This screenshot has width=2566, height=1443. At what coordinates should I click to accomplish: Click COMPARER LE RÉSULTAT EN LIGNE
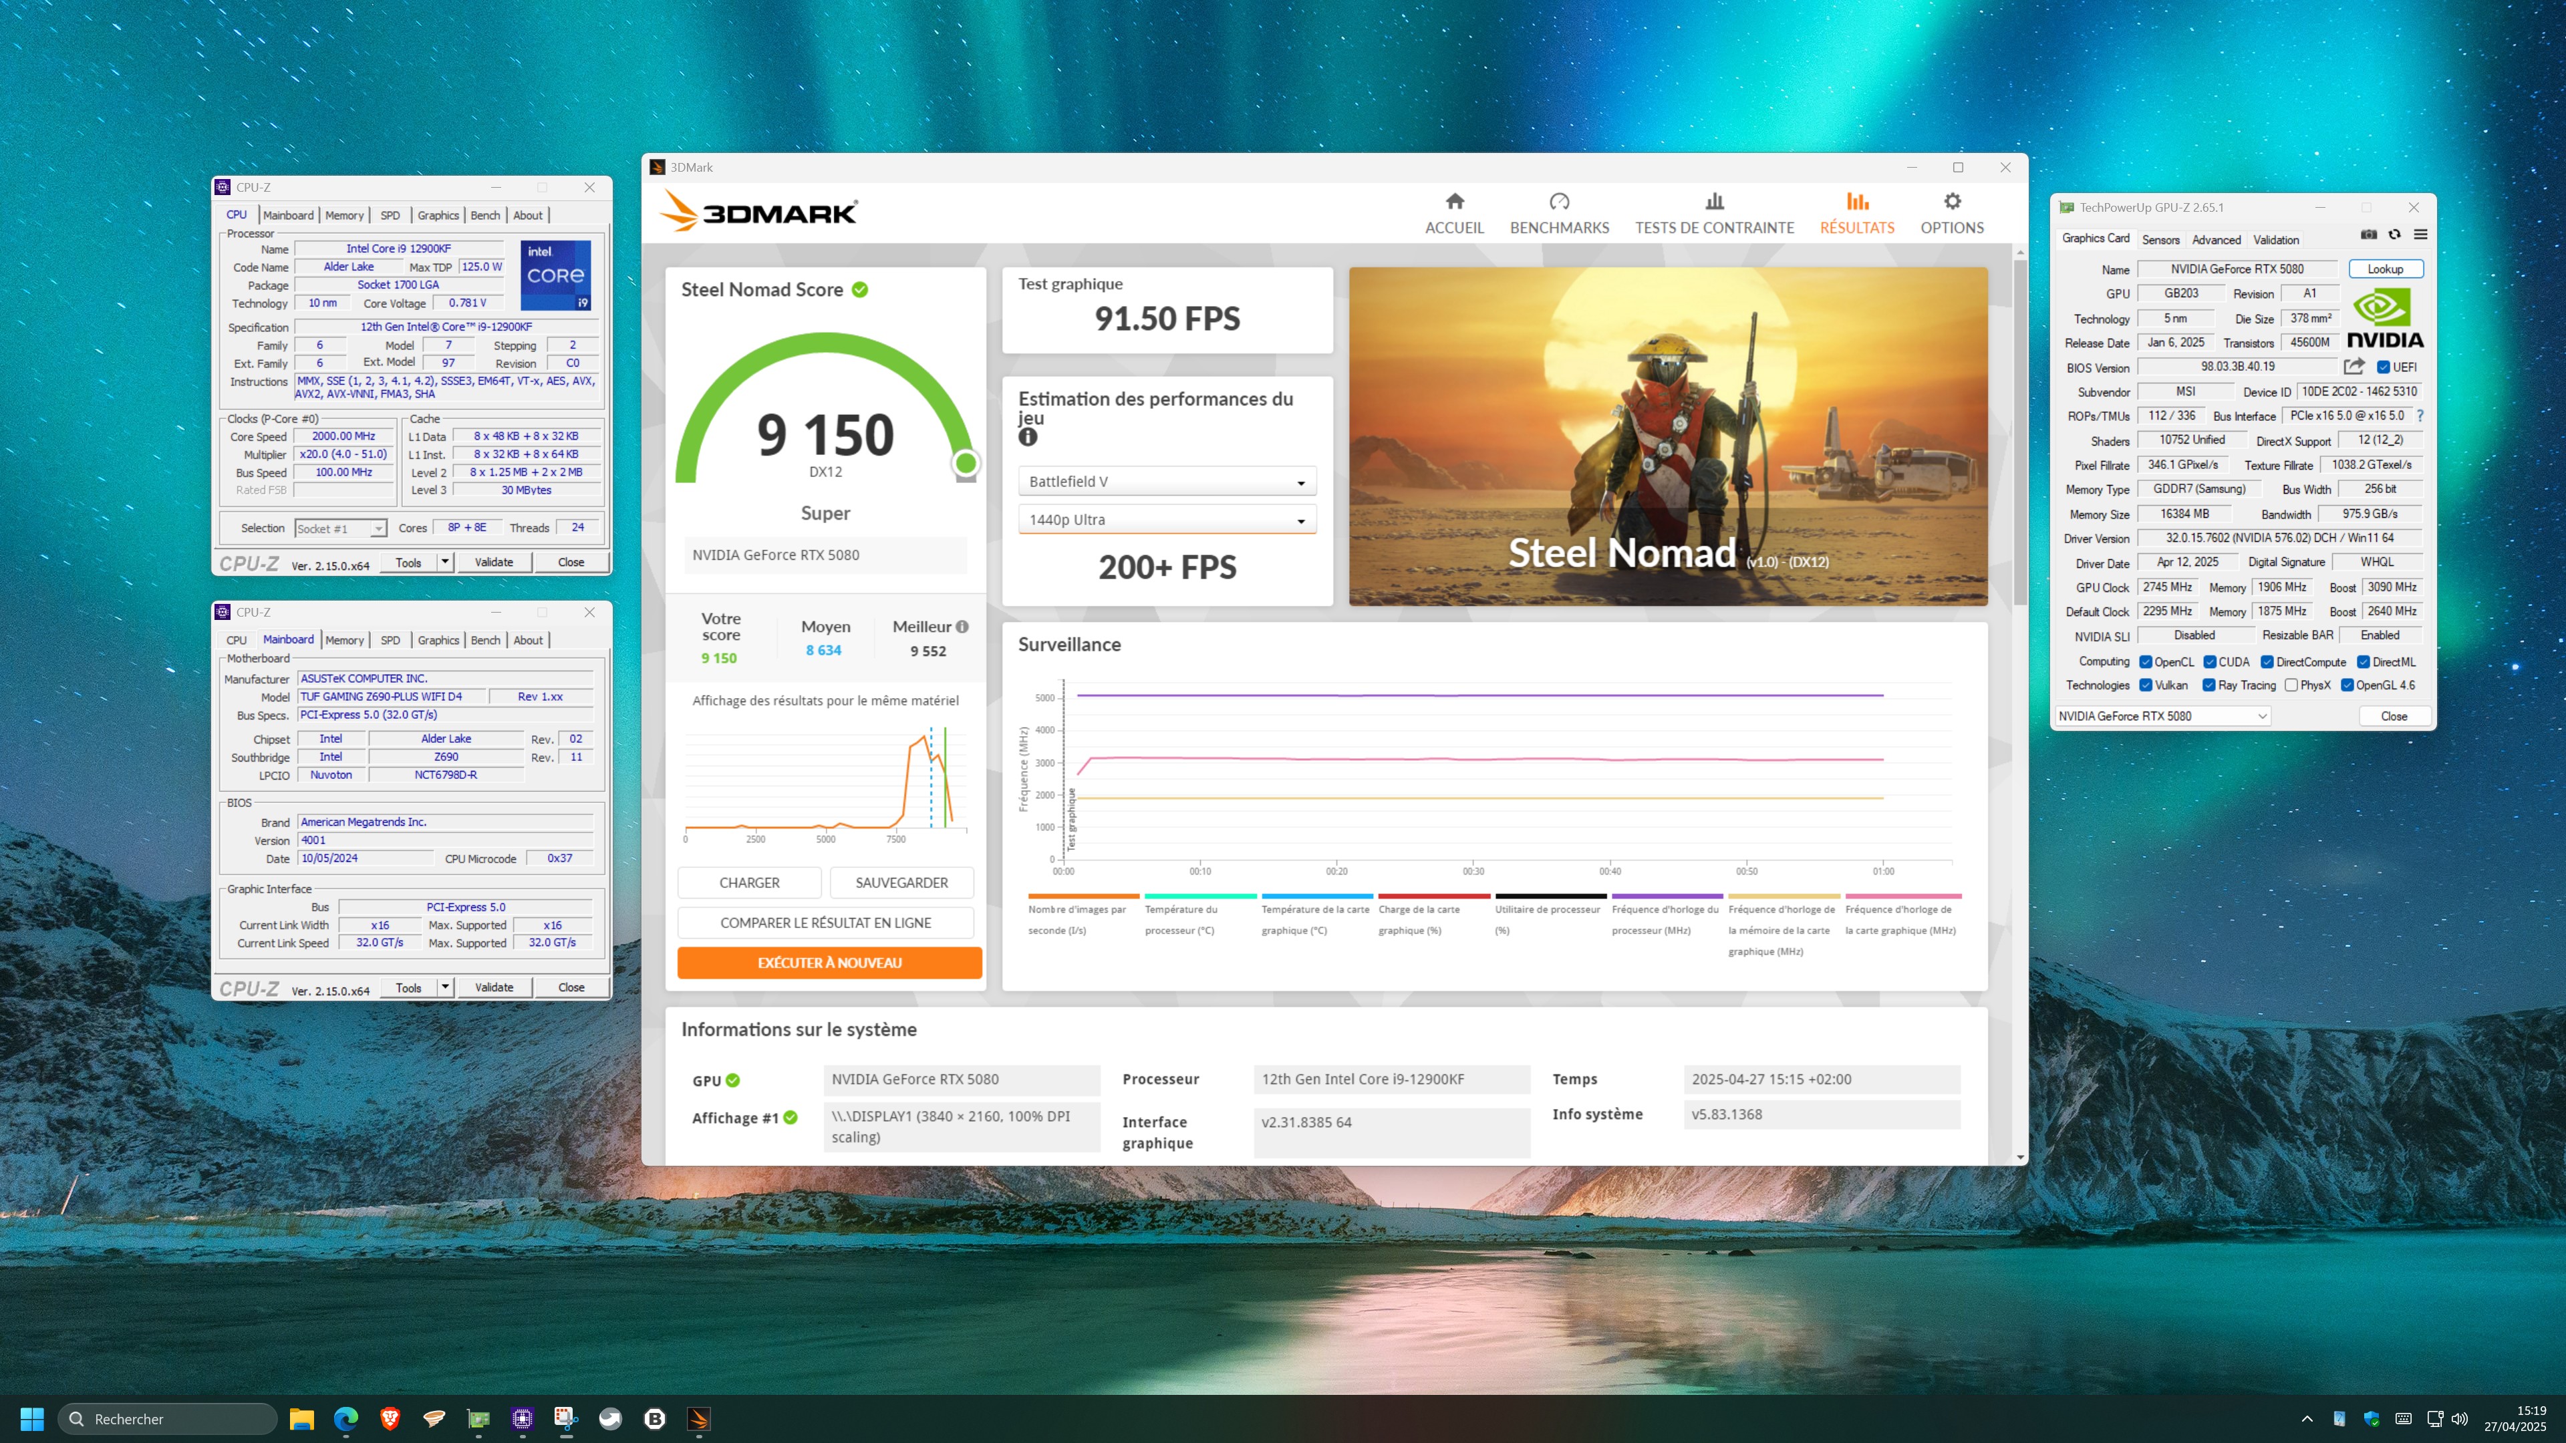click(826, 922)
